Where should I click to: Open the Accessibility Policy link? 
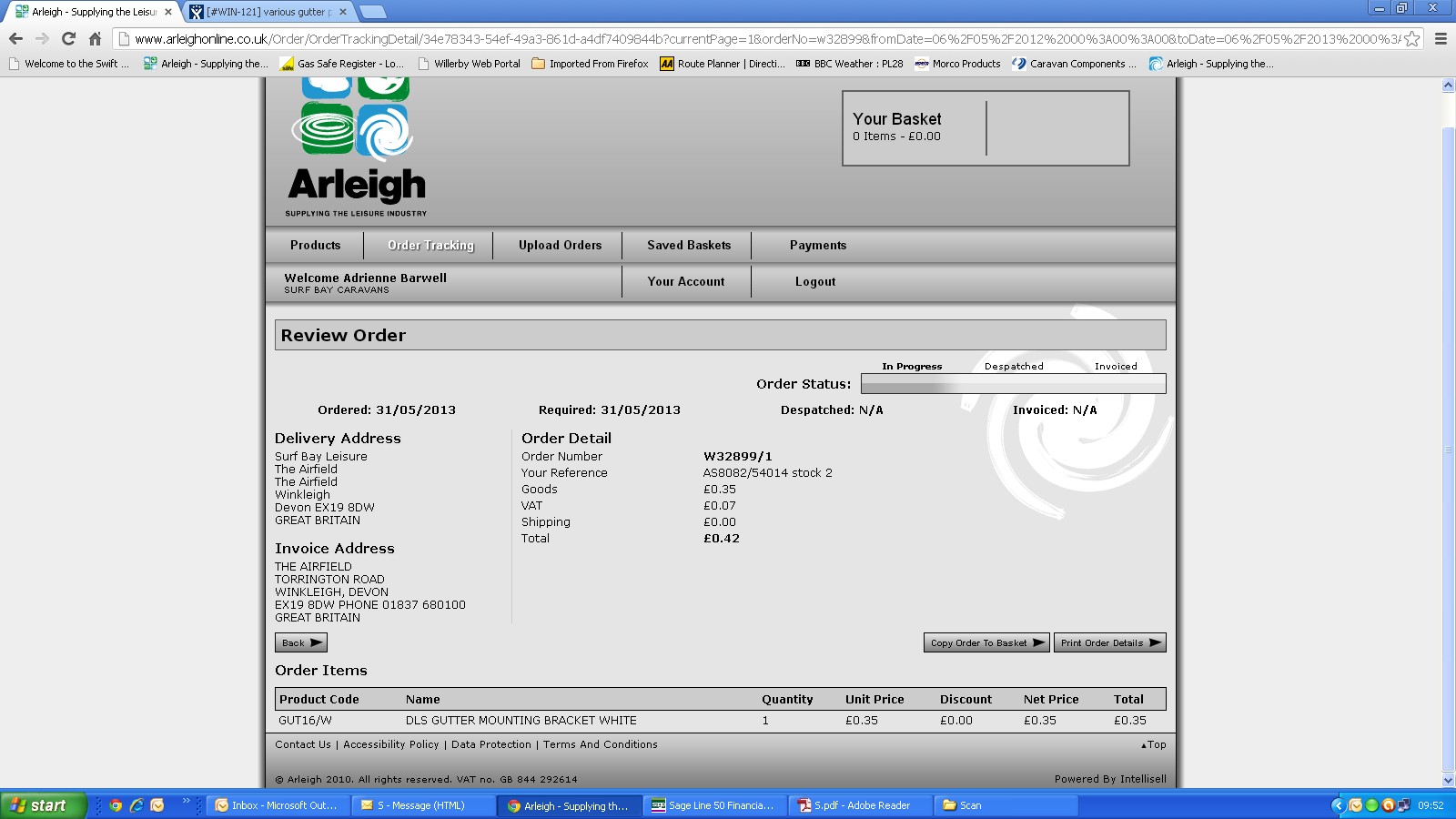(391, 744)
